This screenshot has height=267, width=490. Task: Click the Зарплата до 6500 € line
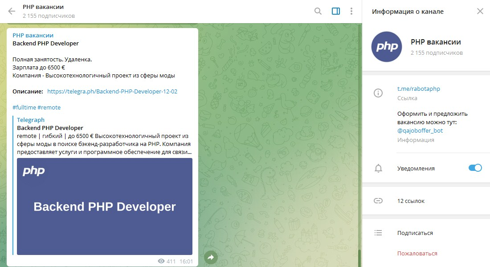39,68
